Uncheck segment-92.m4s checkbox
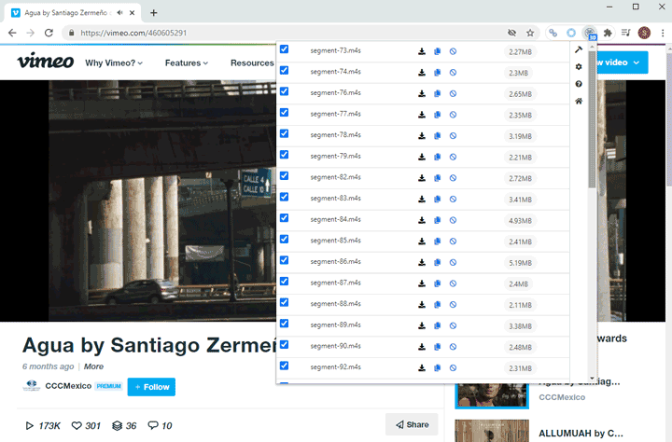Viewport: 672px width, 442px height. point(284,366)
